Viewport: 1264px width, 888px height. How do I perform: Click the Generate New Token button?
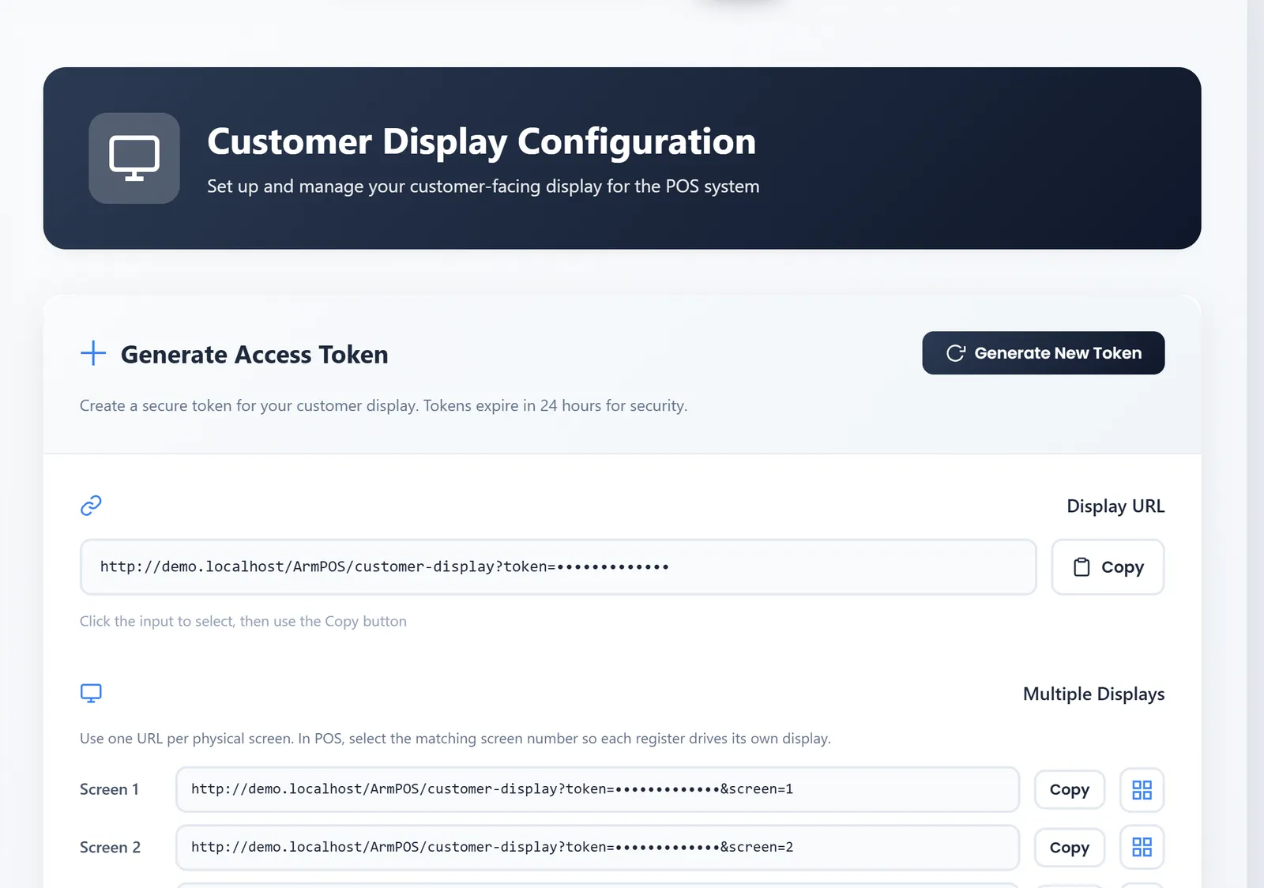click(x=1043, y=353)
